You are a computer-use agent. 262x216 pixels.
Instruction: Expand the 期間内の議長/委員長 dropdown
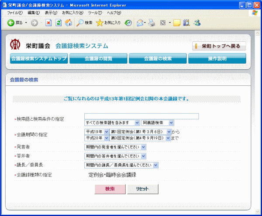tap(121, 165)
